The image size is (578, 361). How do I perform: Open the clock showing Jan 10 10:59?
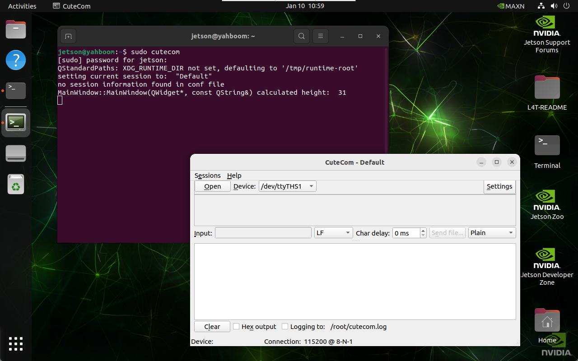pos(305,6)
